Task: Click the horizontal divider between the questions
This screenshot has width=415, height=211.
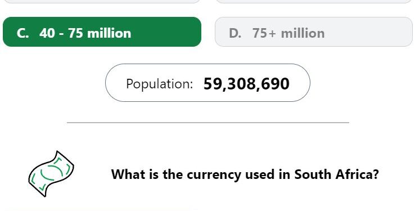Action: click(x=207, y=123)
